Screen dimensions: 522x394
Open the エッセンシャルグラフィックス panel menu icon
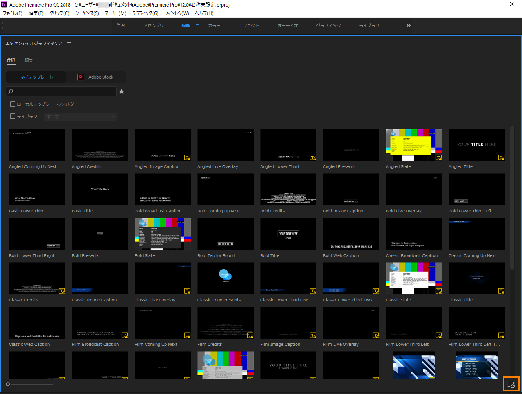click(69, 44)
